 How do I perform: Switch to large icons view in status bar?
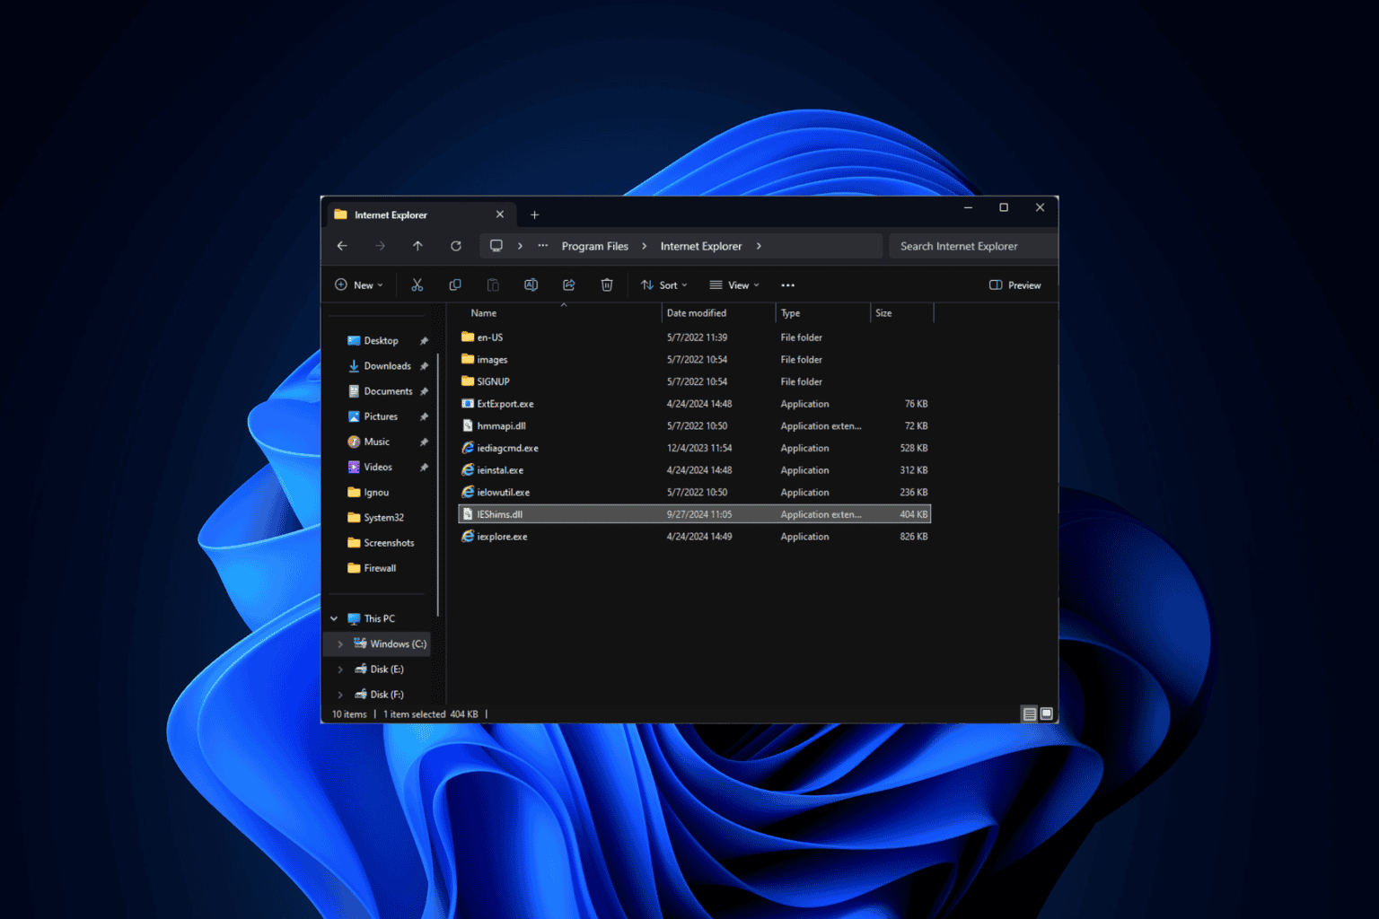click(x=1047, y=714)
